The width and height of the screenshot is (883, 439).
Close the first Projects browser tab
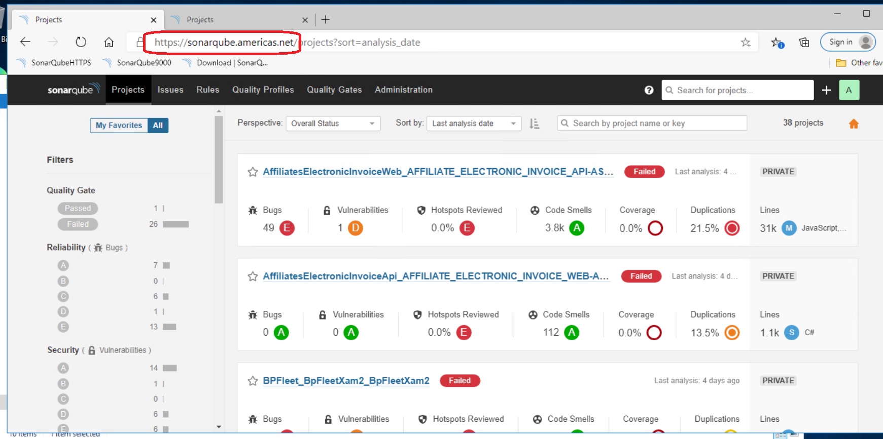coord(154,20)
